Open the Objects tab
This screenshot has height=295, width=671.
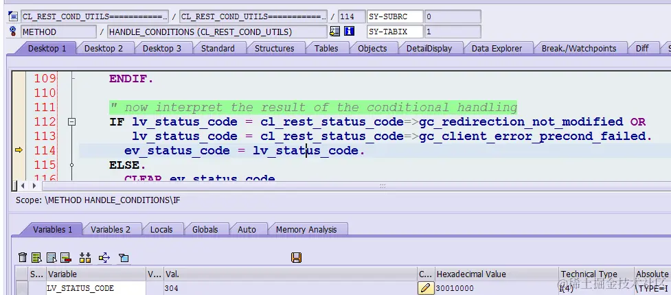pos(372,48)
